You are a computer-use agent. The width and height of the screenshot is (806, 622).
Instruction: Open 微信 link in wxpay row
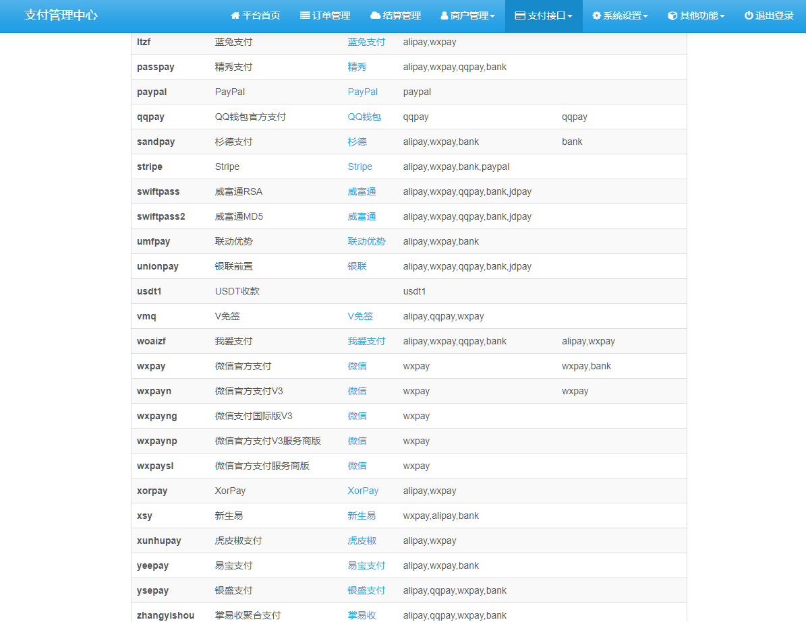(357, 366)
